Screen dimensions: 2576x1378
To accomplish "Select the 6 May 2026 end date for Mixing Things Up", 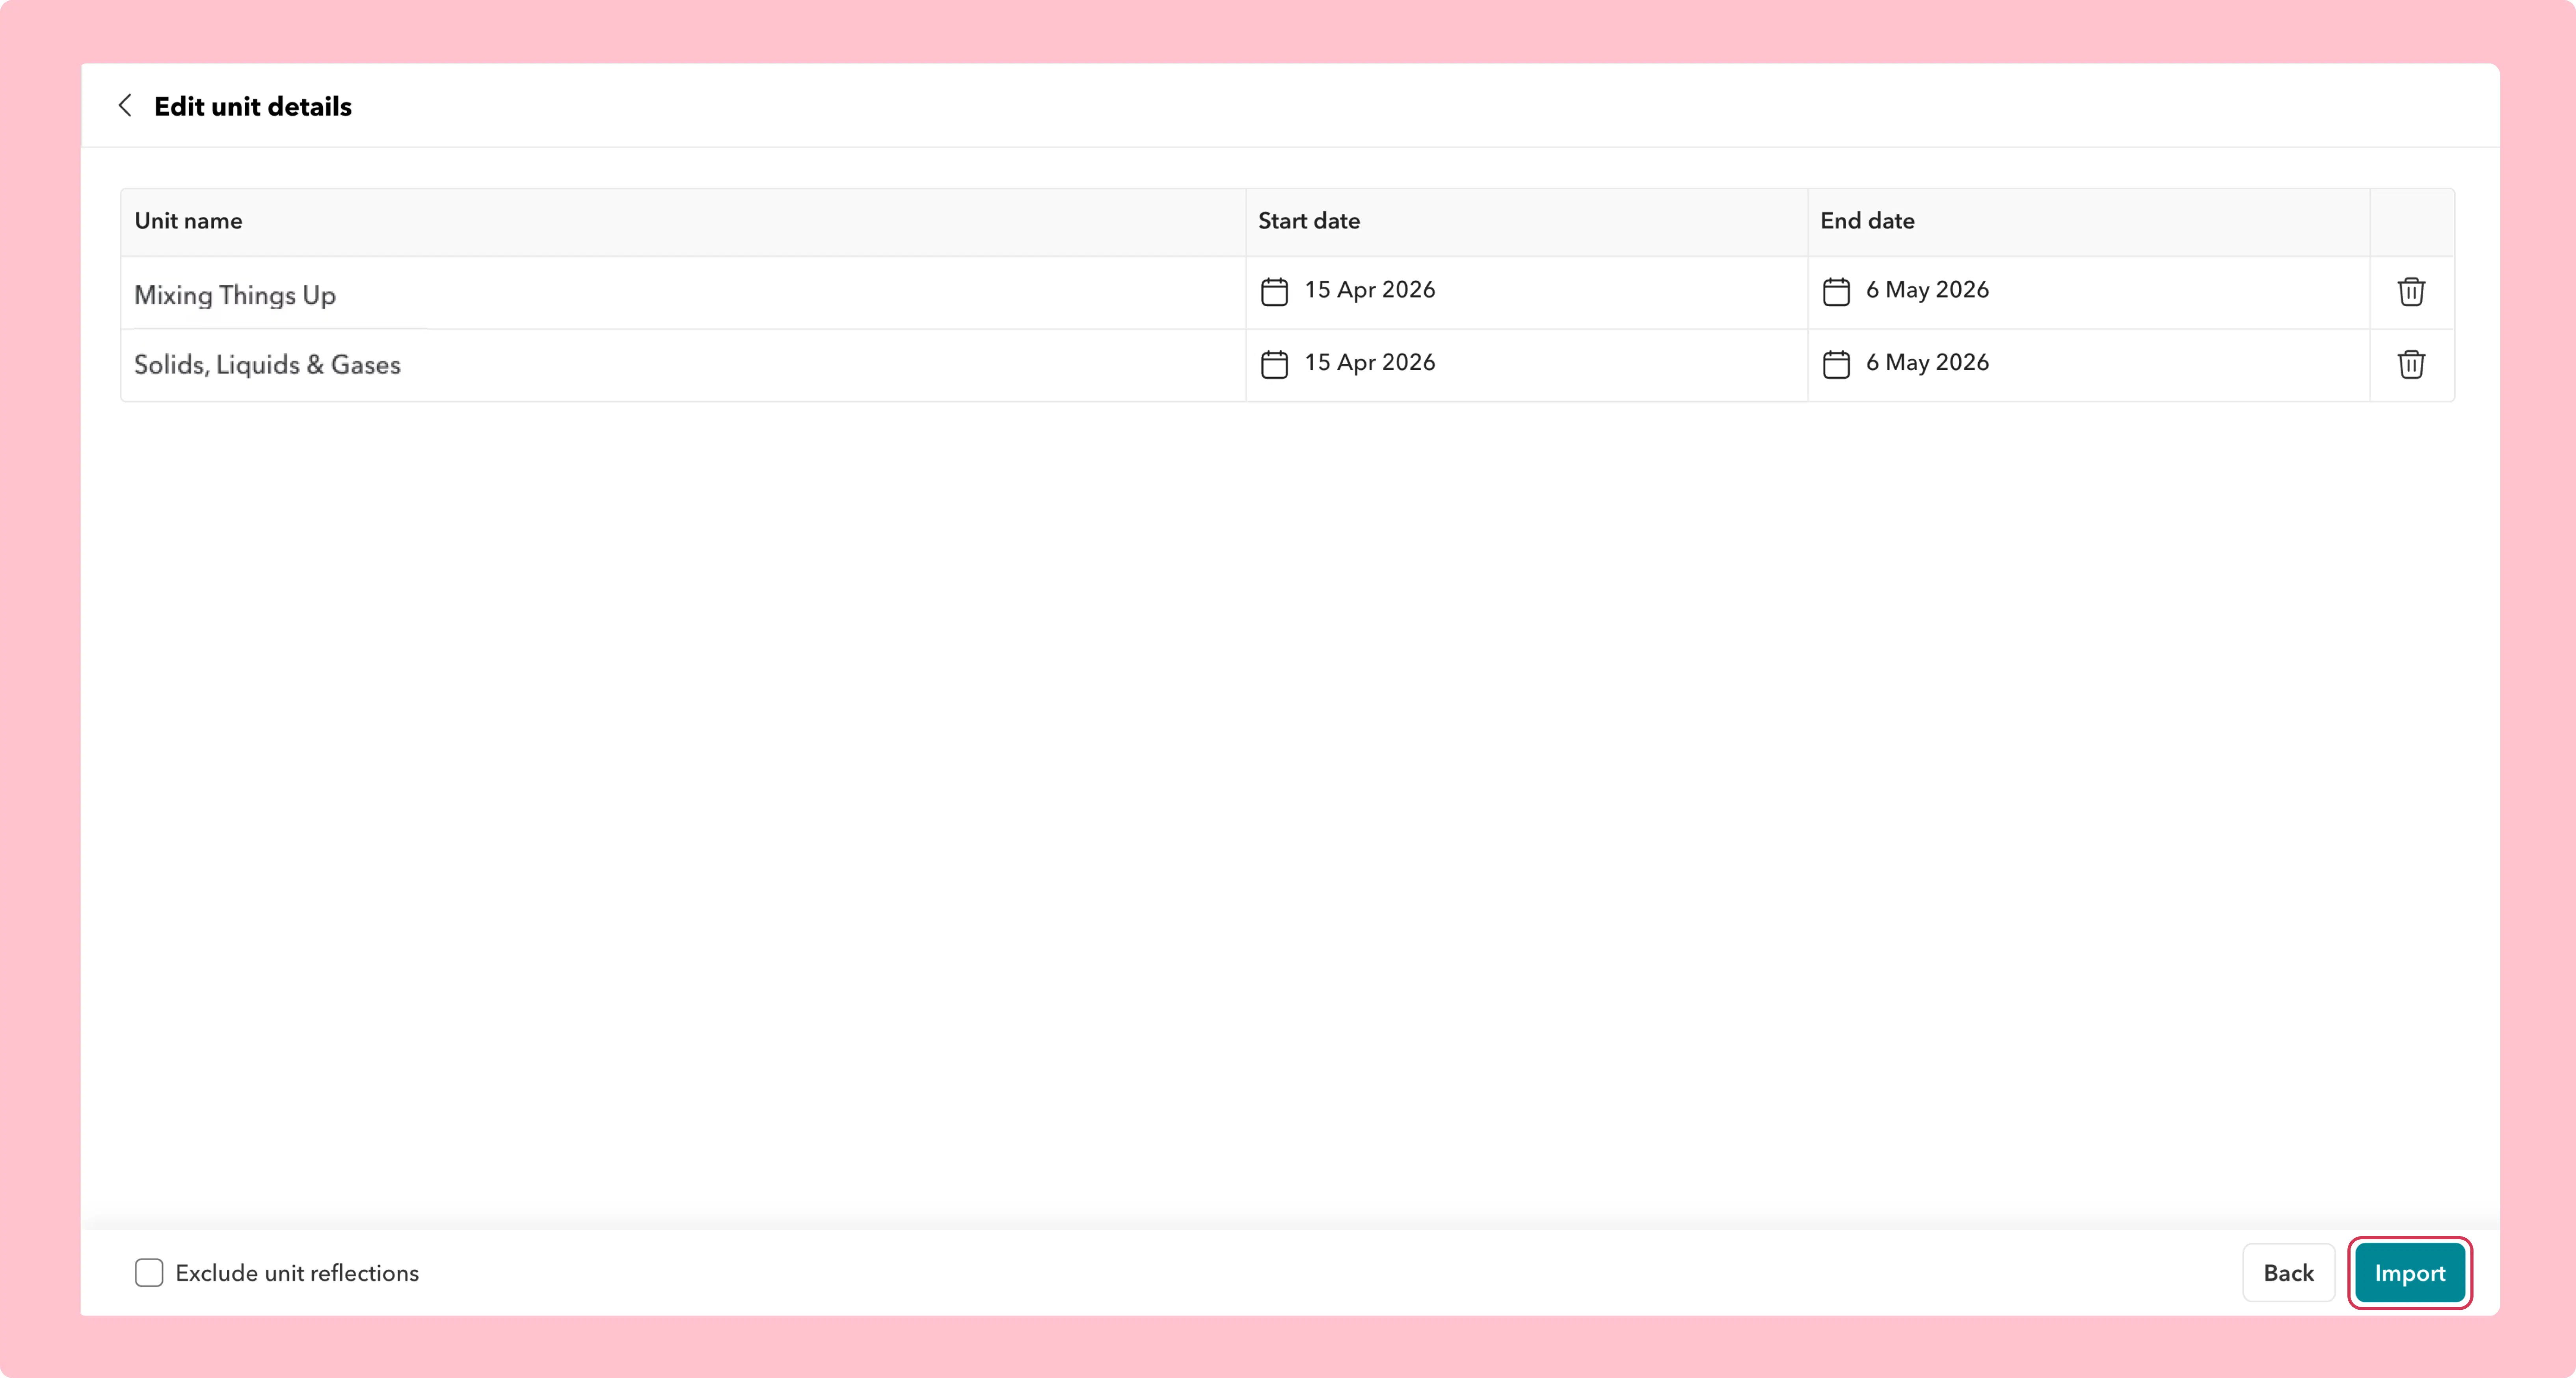I will coord(1927,290).
